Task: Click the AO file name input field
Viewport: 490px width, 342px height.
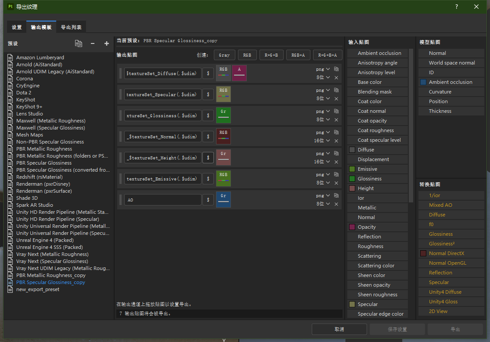Action: coord(163,200)
